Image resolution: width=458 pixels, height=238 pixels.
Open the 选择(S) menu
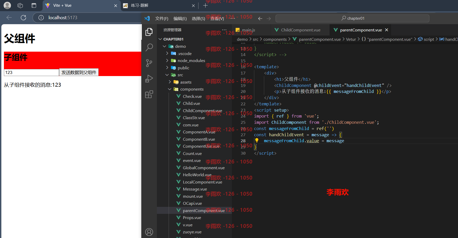click(198, 18)
